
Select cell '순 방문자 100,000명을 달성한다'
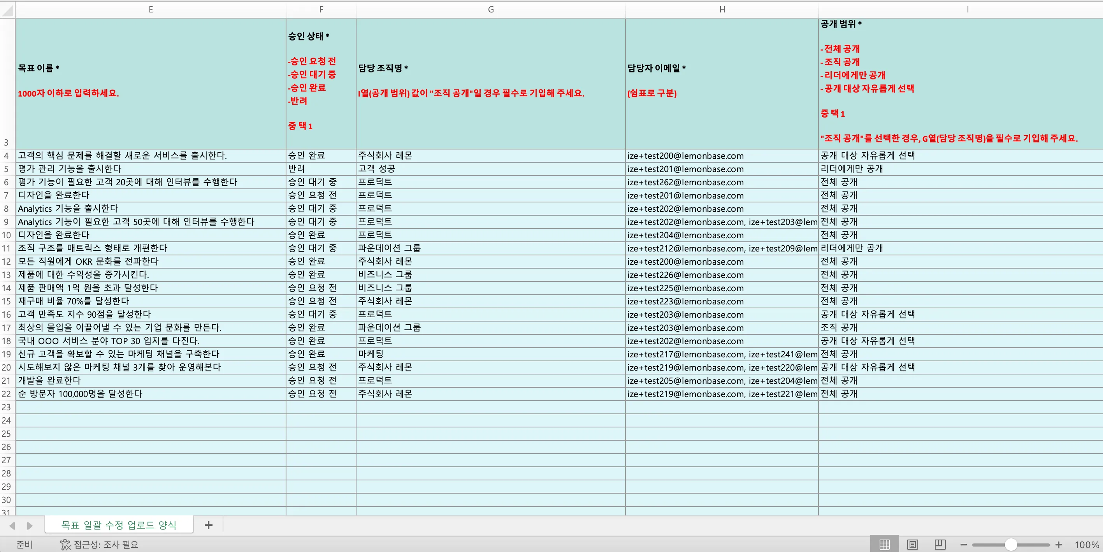151,394
